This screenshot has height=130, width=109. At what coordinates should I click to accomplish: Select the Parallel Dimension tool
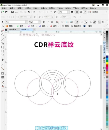point(3,65)
